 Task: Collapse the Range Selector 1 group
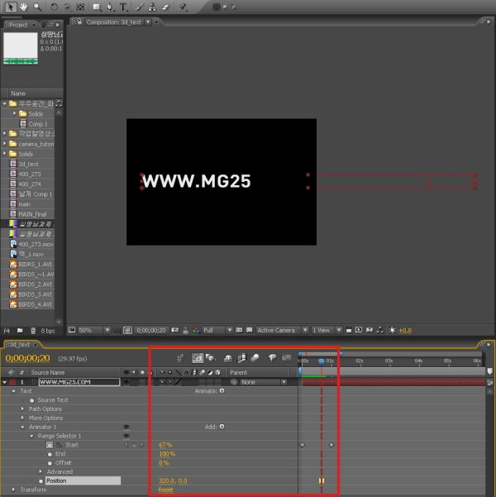point(31,436)
